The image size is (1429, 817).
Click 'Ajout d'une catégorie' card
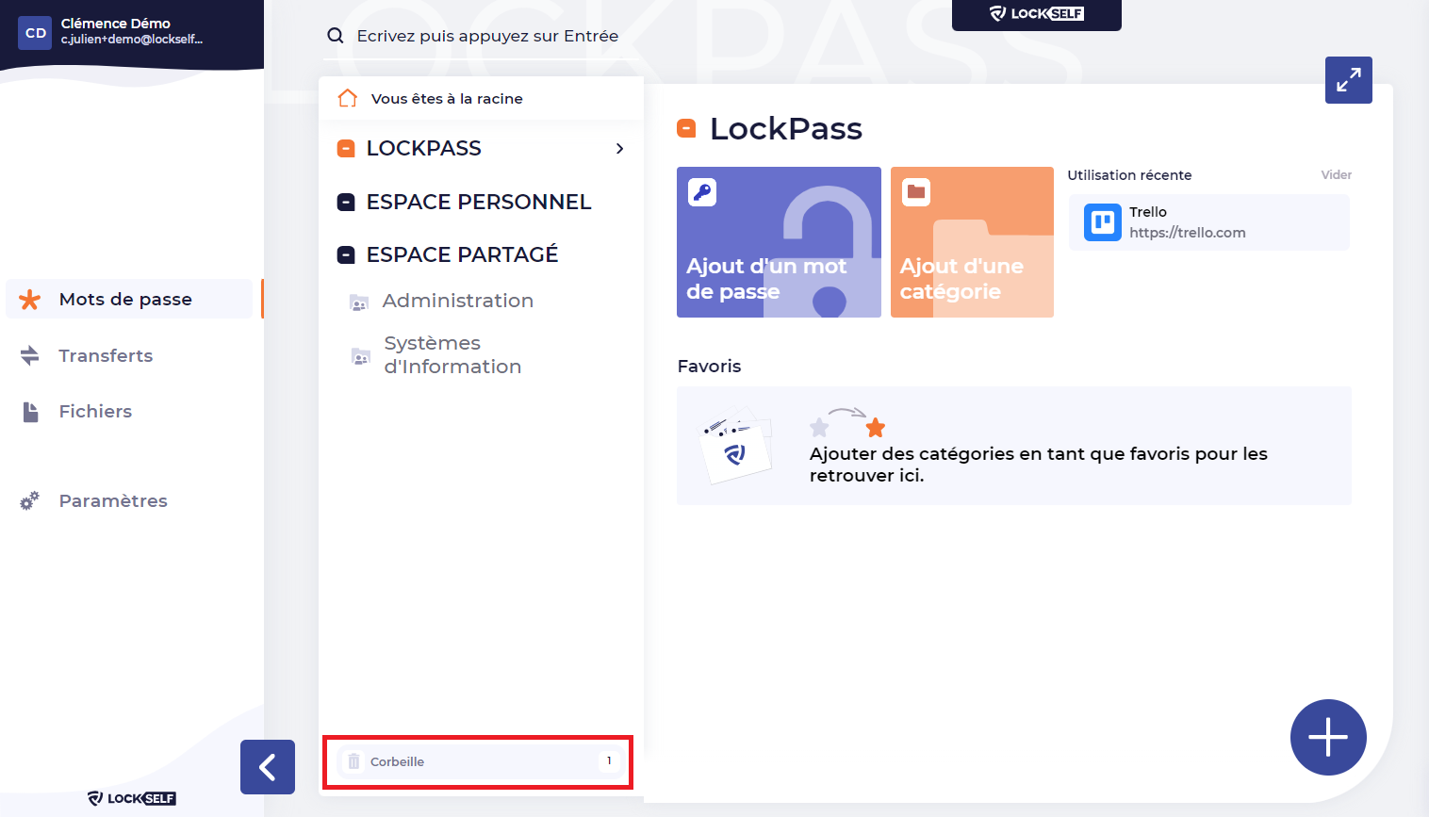pos(972,242)
